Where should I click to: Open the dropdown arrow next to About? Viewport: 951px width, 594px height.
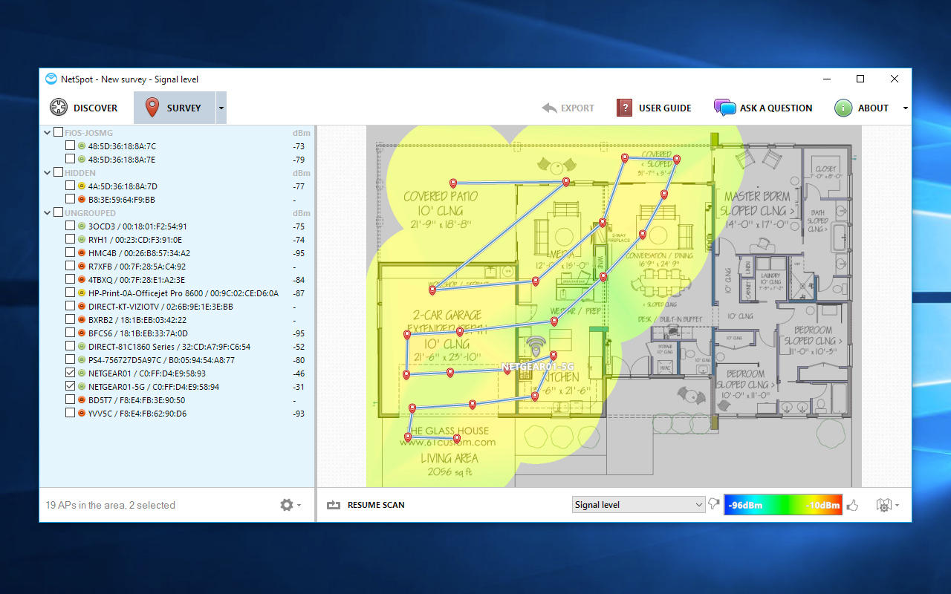905,108
